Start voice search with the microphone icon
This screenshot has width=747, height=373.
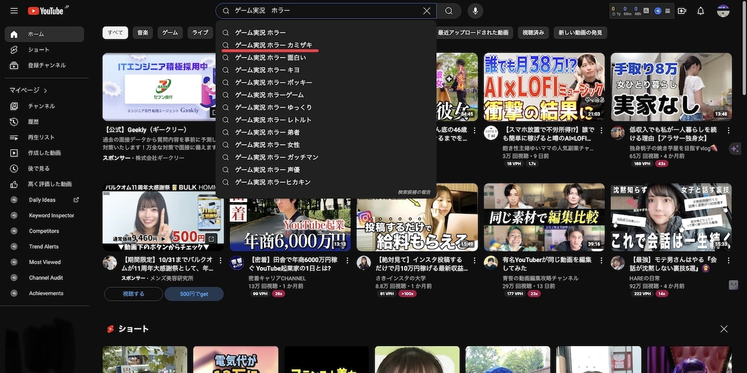[475, 11]
